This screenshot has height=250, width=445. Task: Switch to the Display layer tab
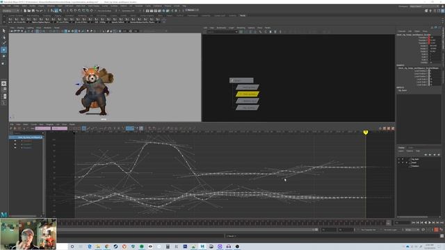pyautogui.click(x=401, y=148)
